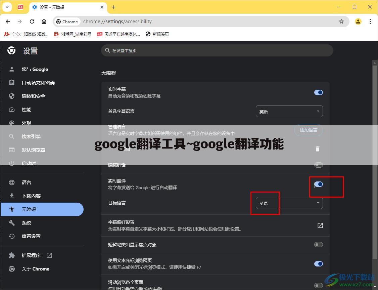Click the person icon for 您与 Google

[x=11, y=69]
